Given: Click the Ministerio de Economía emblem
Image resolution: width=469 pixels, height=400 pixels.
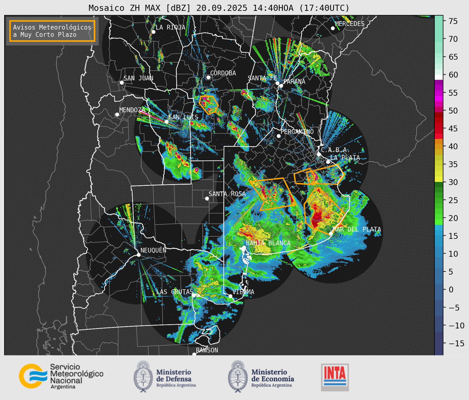Looking at the screenshot, I should coord(238,376).
